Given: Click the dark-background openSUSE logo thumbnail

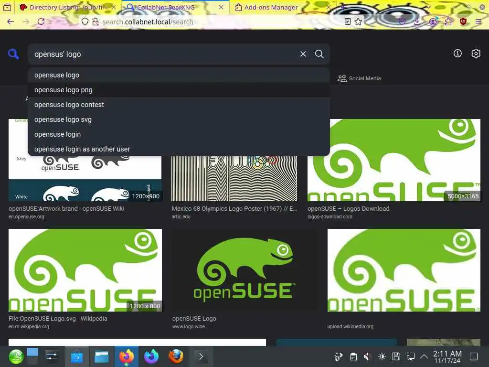Looking at the screenshot, I should click(x=244, y=270).
